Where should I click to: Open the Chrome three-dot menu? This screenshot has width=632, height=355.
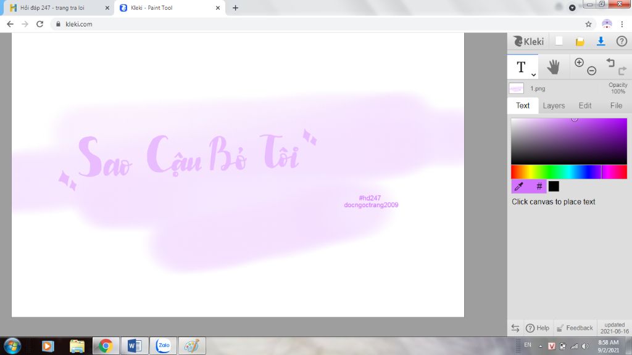[622, 24]
